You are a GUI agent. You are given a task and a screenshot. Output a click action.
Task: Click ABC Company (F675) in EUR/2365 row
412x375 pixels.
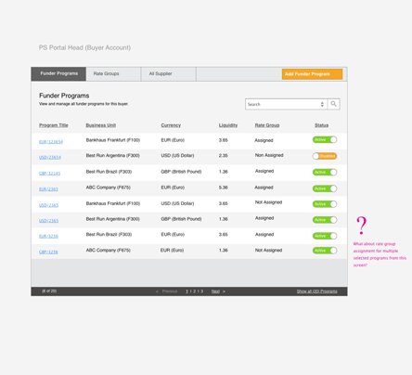[x=109, y=187]
